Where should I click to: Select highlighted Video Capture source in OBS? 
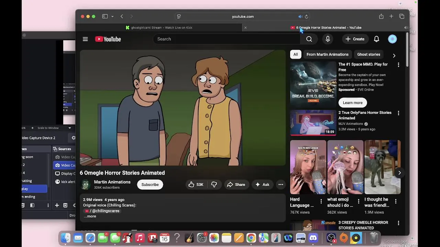[65, 165]
